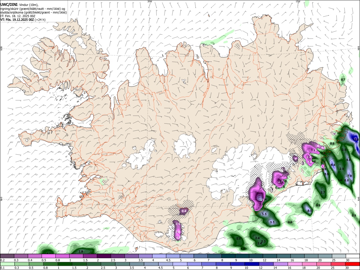
Task: Click the 4.8 precipitation value
Action: [348, 160]
